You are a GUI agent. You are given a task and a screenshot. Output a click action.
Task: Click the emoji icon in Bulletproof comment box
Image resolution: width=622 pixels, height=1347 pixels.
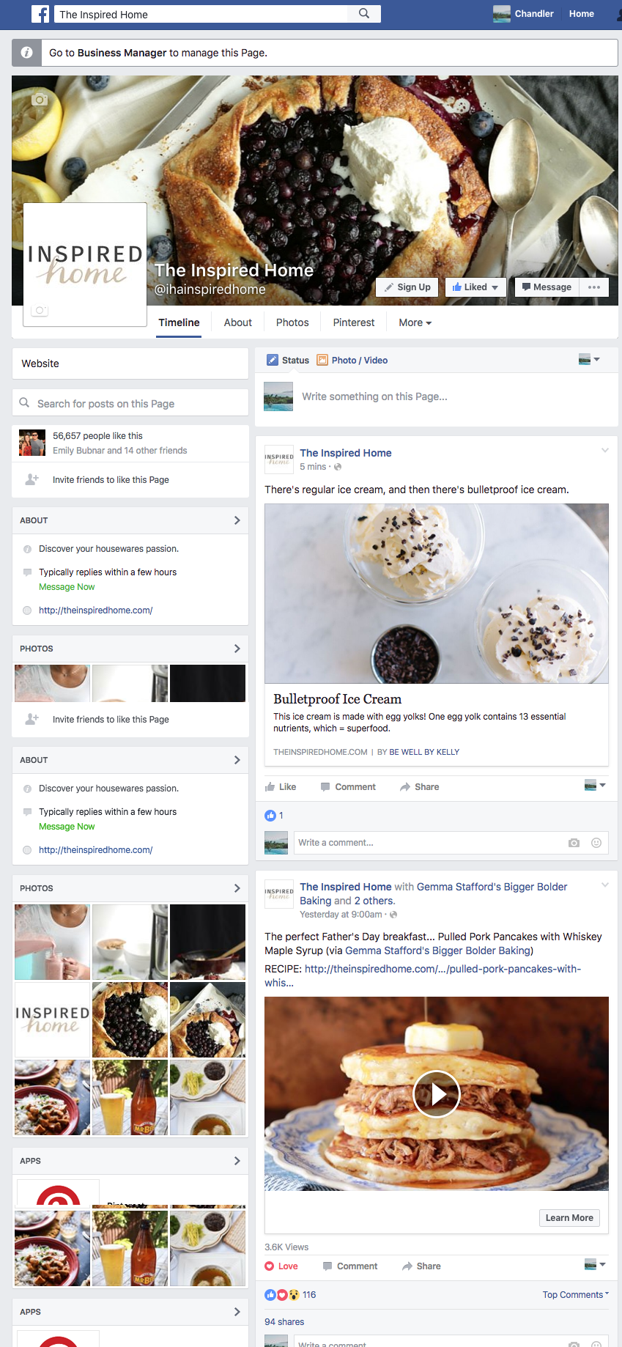[x=596, y=843]
